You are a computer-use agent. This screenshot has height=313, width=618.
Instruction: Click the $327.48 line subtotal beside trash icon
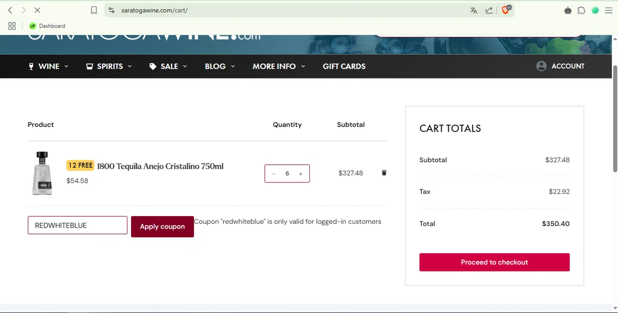351,173
